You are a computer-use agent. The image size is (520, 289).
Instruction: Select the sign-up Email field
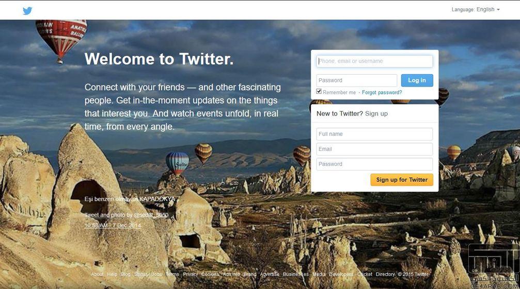coord(374,149)
